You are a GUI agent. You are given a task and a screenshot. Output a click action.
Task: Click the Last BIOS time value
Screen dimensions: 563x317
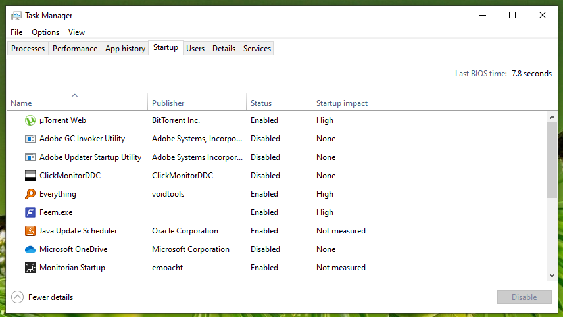pyautogui.click(x=532, y=74)
